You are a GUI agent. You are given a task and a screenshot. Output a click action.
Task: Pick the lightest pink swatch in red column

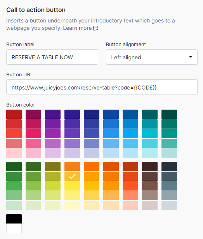[x=14, y=153]
